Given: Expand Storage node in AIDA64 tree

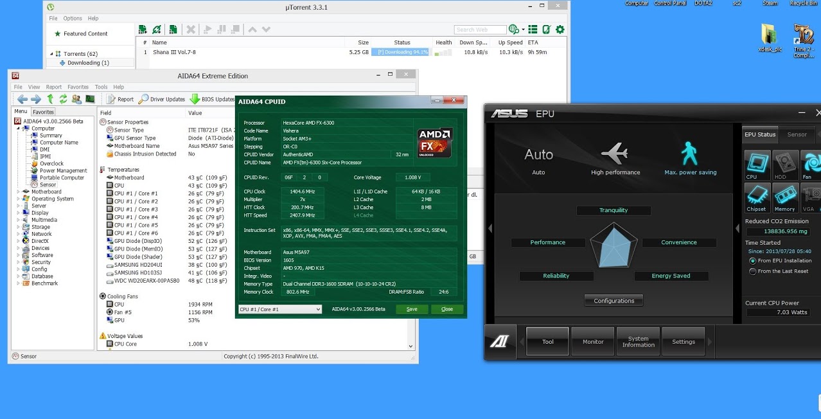Looking at the screenshot, I should tap(19, 227).
